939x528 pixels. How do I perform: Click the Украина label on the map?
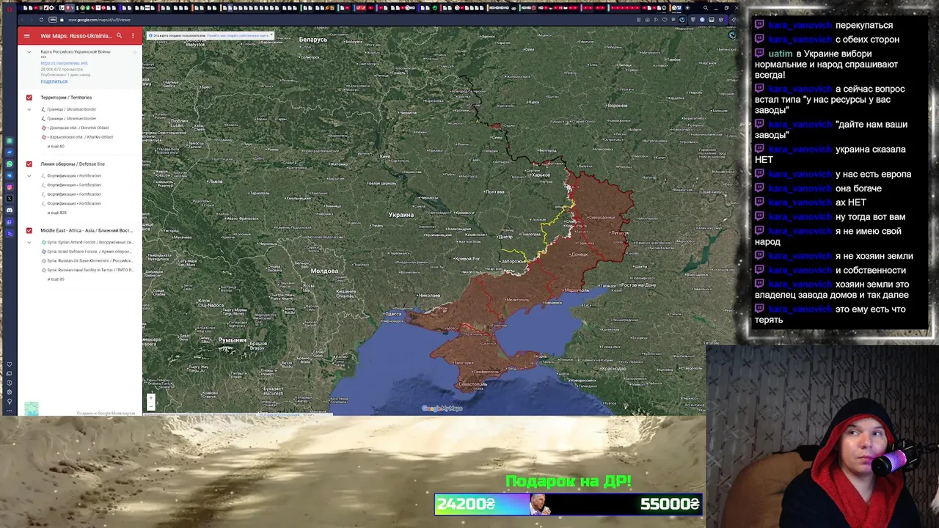coord(401,215)
